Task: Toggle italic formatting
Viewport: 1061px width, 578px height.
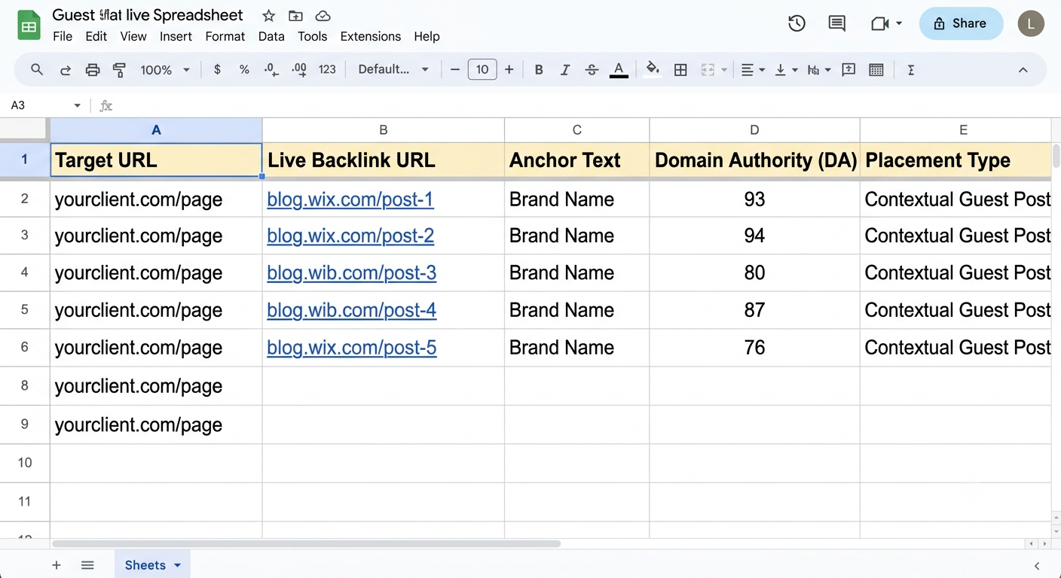Action: pos(565,70)
